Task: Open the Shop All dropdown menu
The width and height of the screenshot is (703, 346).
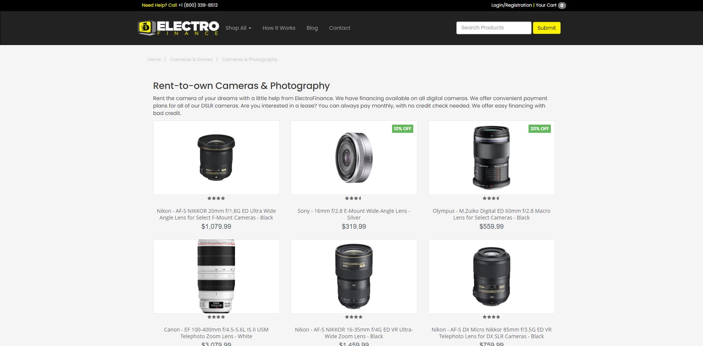Action: click(238, 28)
